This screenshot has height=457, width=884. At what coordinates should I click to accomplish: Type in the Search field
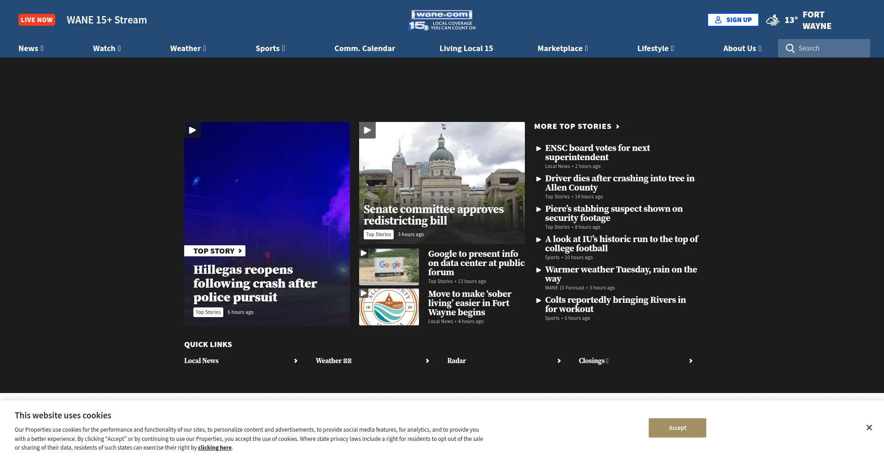[x=831, y=48]
